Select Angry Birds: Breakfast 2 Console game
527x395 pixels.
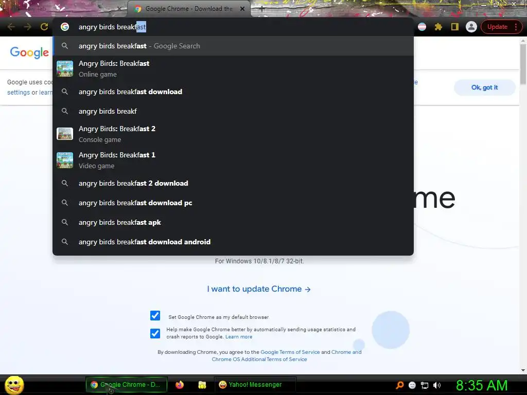(x=233, y=134)
